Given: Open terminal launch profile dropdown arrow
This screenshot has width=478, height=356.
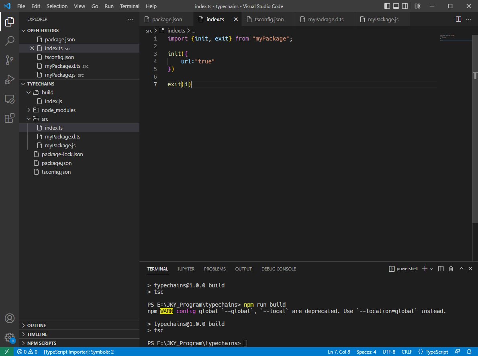Looking at the screenshot, I should tap(431, 269).
